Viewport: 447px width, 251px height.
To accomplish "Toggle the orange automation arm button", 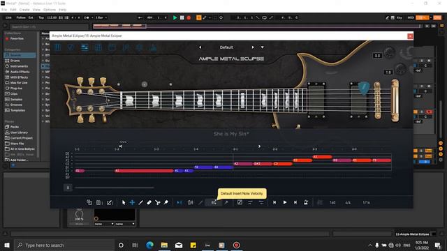I will [198, 17].
